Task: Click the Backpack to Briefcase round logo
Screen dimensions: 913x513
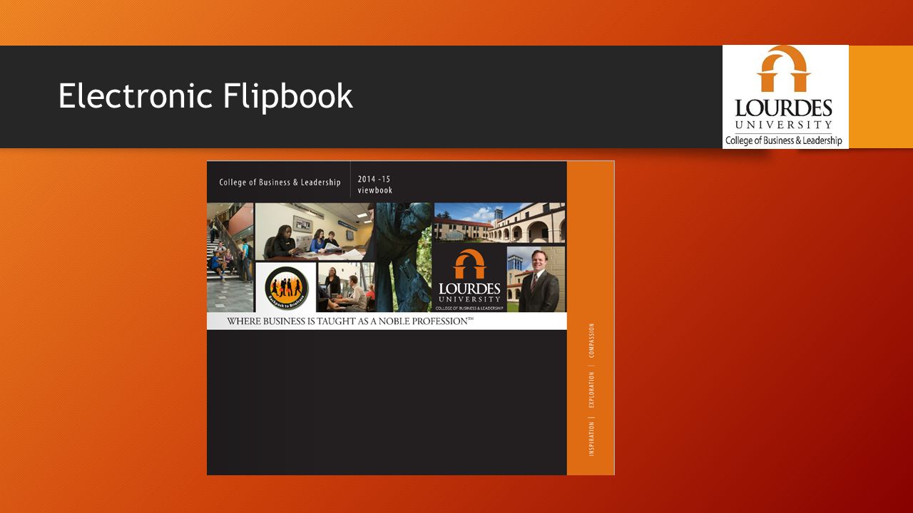Action: [286, 287]
